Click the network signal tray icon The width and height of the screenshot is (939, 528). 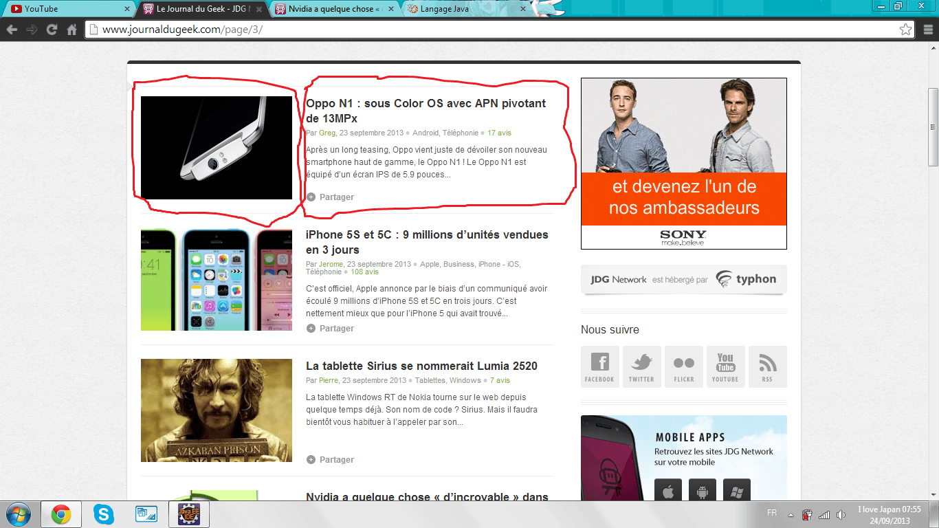coord(824,514)
